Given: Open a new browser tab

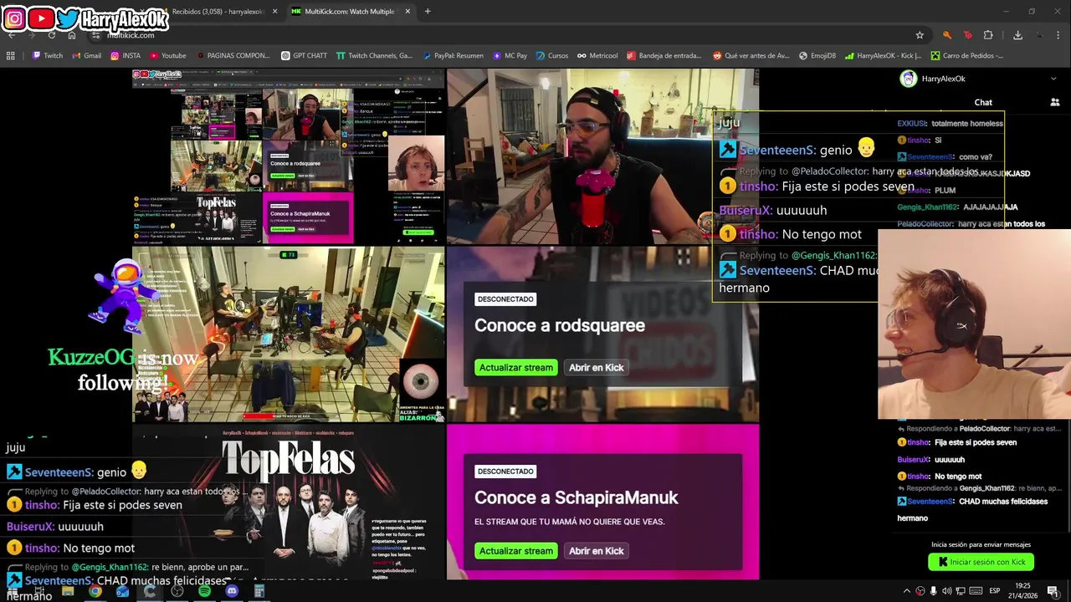Looking at the screenshot, I should pyautogui.click(x=428, y=12).
